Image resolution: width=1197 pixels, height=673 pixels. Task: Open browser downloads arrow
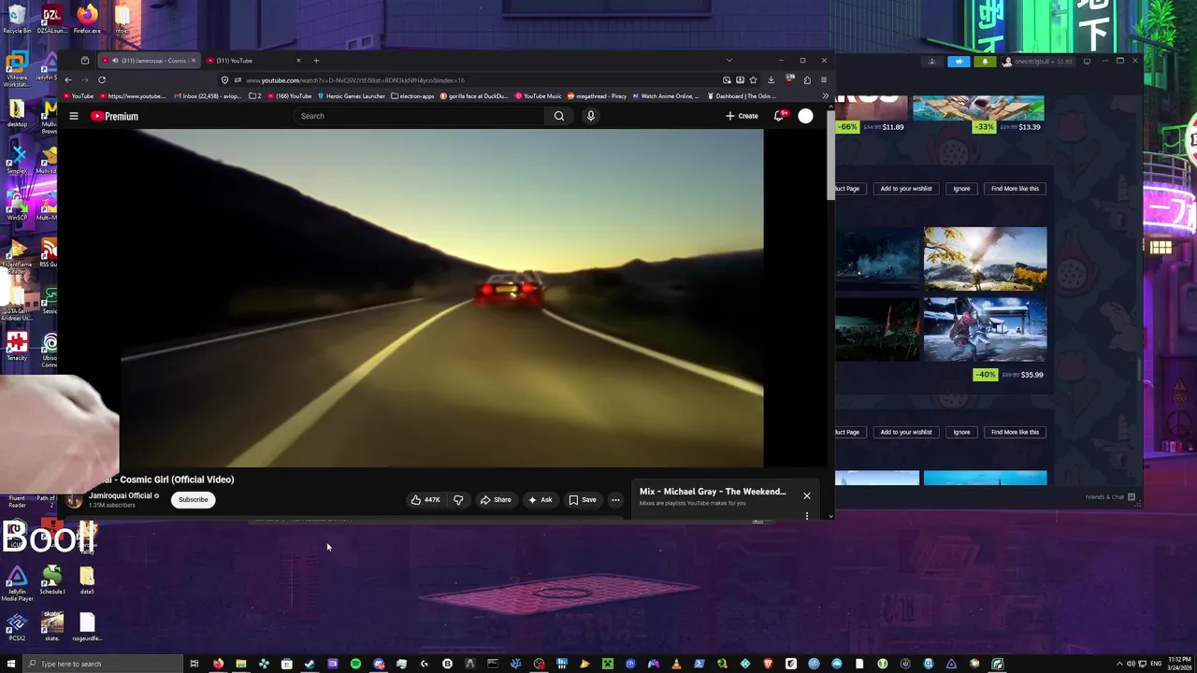[x=771, y=79]
